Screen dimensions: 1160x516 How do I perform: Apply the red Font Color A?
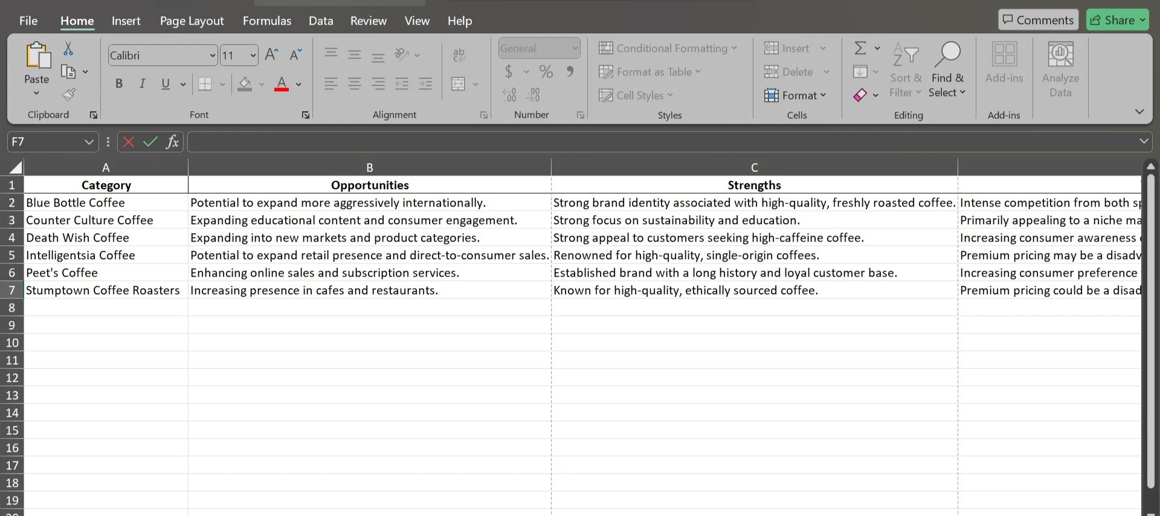(282, 84)
